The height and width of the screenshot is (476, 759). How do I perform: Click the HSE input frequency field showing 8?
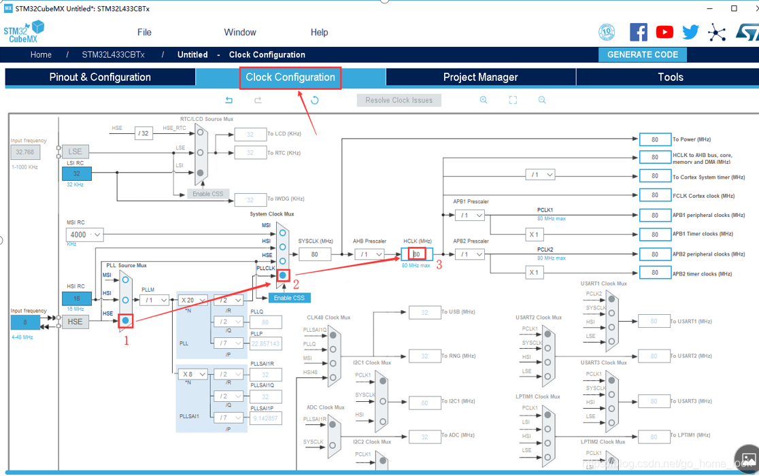[25, 322]
